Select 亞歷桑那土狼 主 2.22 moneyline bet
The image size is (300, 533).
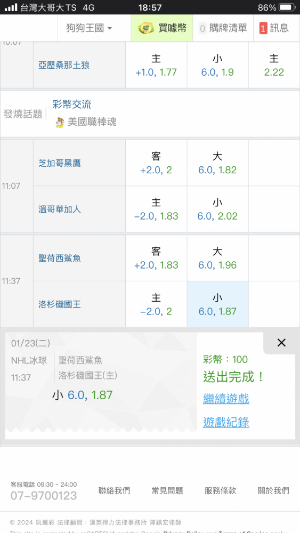(274, 65)
